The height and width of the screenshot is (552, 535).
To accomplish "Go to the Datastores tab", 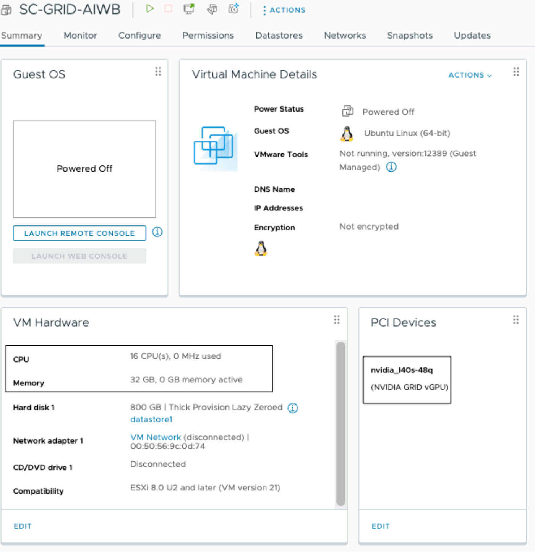I will (x=279, y=36).
